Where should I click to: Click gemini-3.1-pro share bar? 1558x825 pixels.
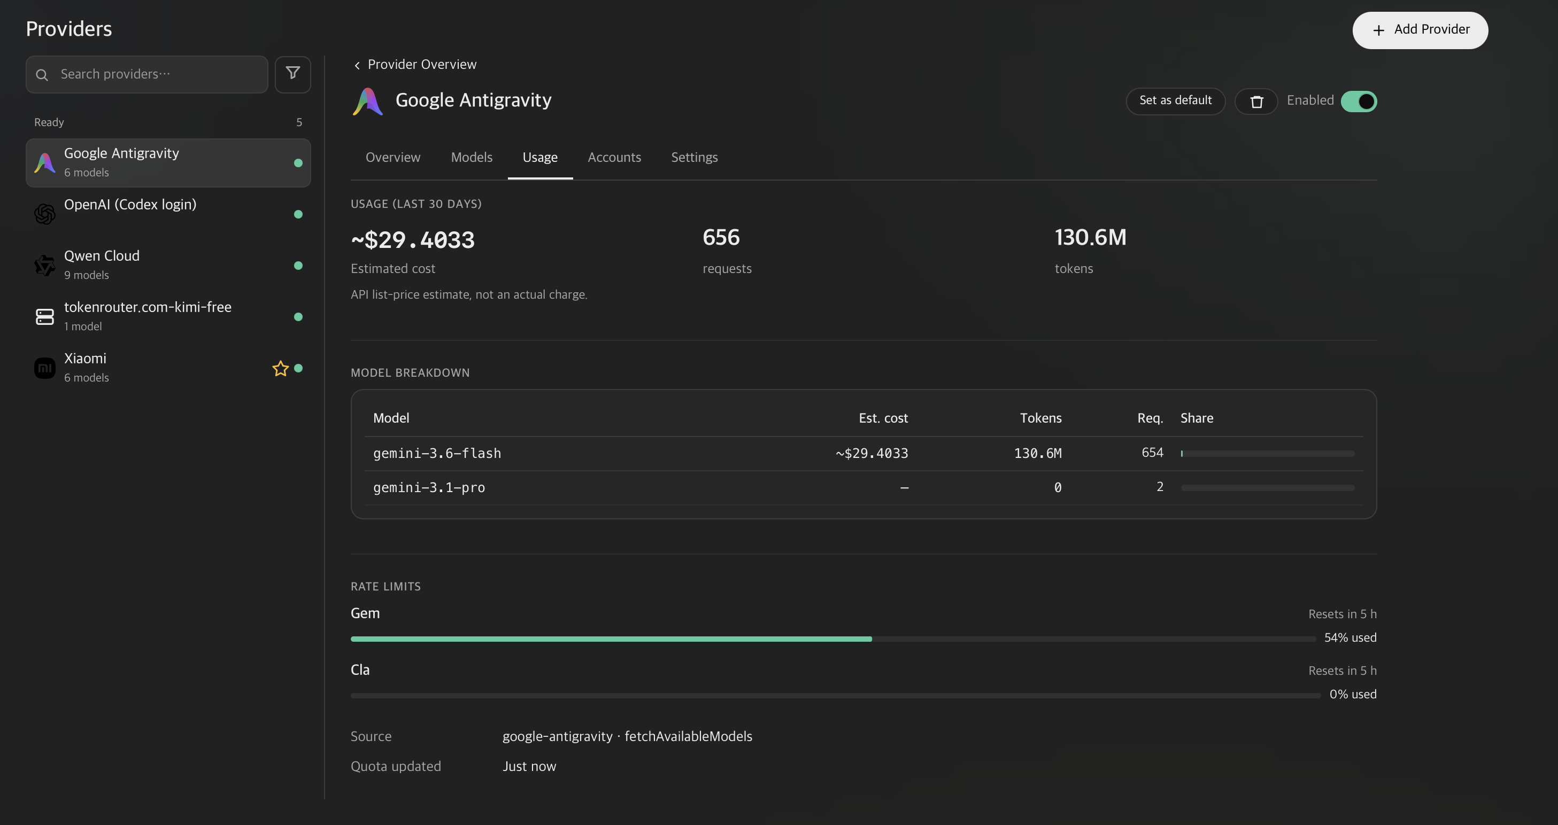1267,488
